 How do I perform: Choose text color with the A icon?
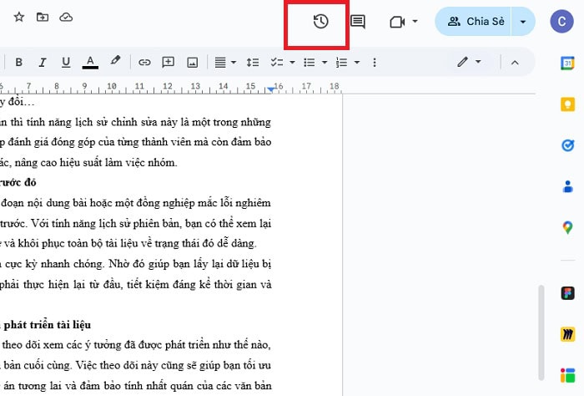pos(90,62)
